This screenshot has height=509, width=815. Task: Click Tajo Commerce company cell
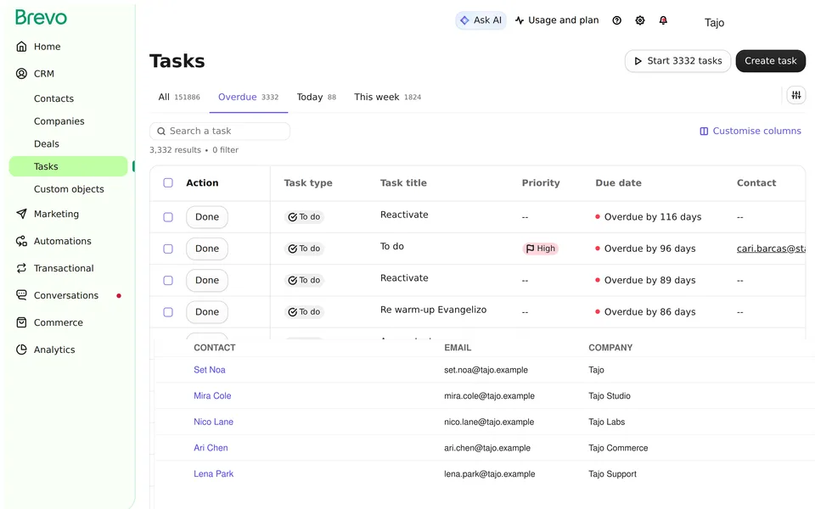(x=618, y=448)
